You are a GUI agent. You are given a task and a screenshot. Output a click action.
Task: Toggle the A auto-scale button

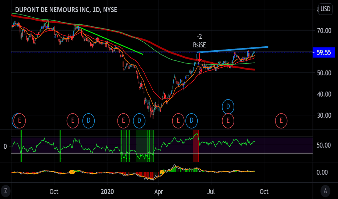tap(325, 191)
